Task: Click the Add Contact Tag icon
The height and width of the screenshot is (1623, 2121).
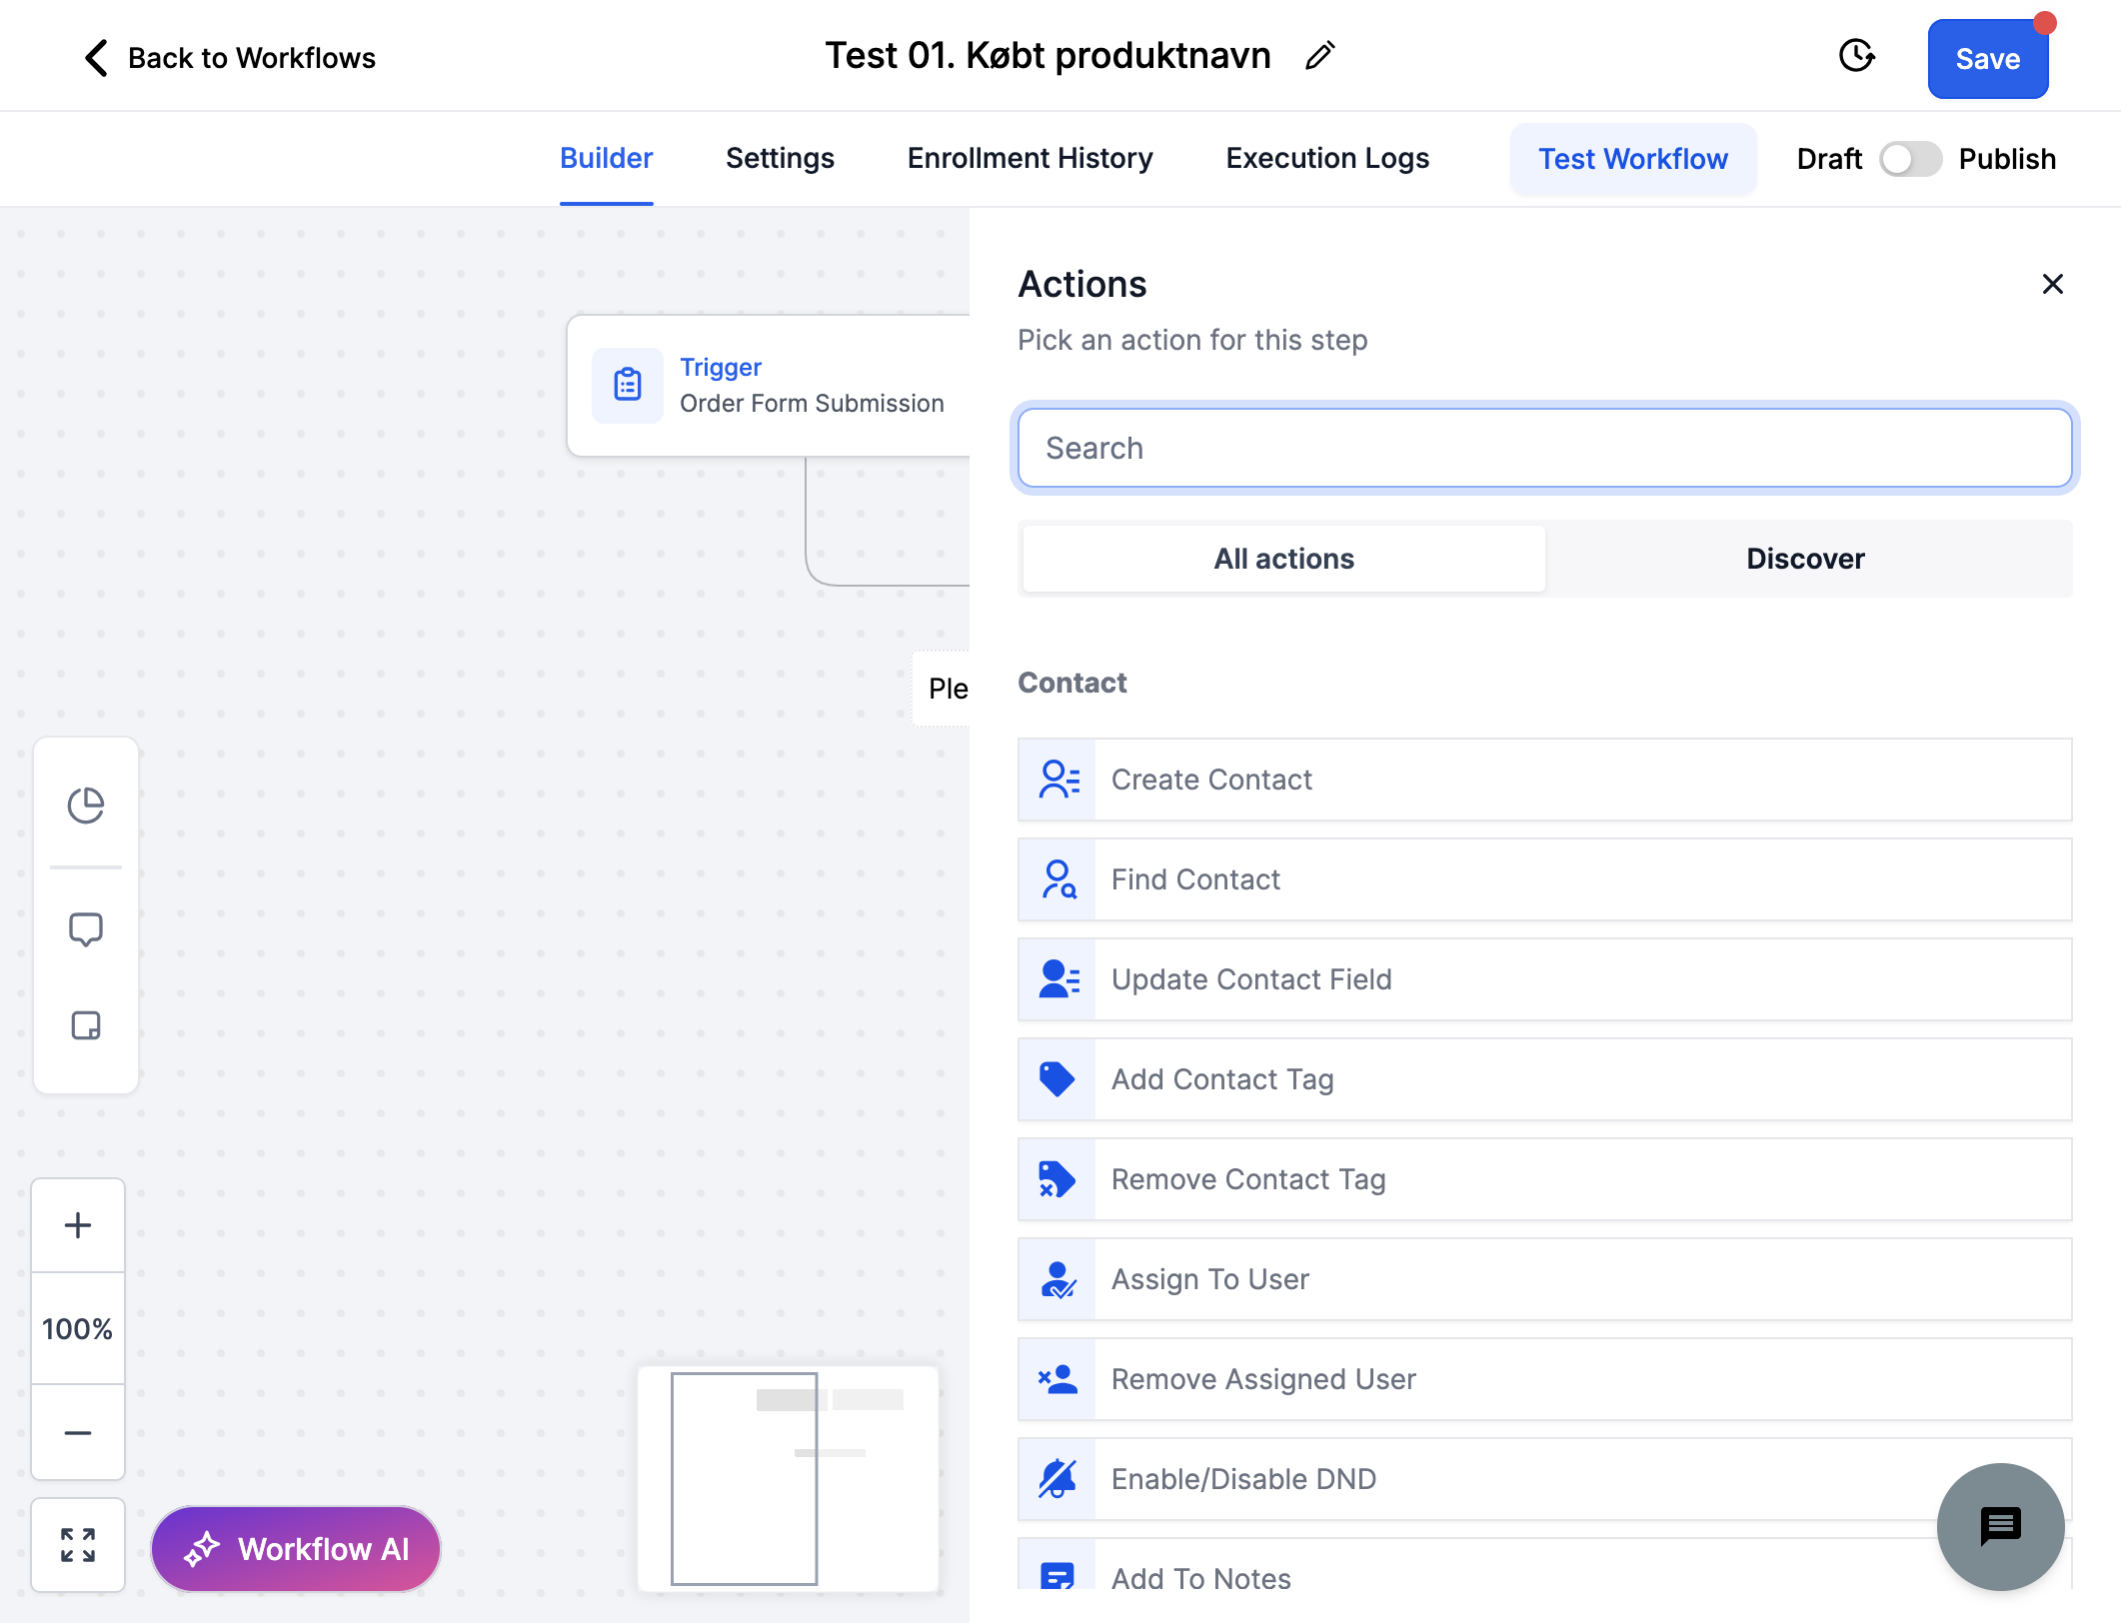Action: coord(1058,1079)
